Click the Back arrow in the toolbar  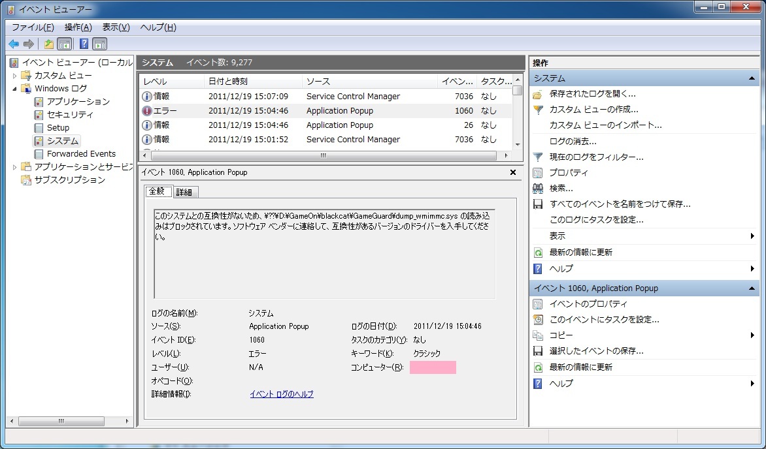[14, 44]
